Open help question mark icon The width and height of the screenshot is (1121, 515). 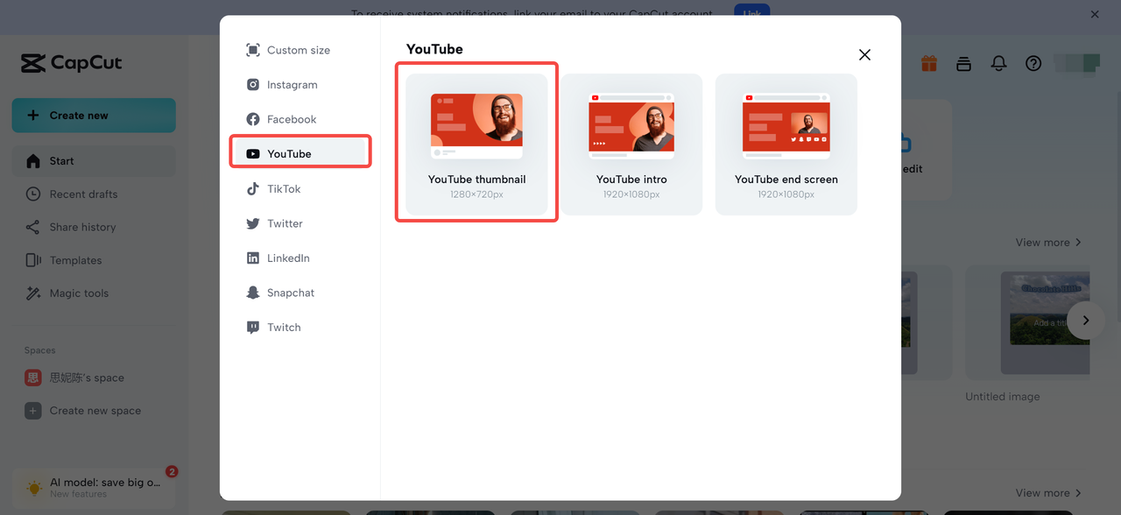[1033, 63]
